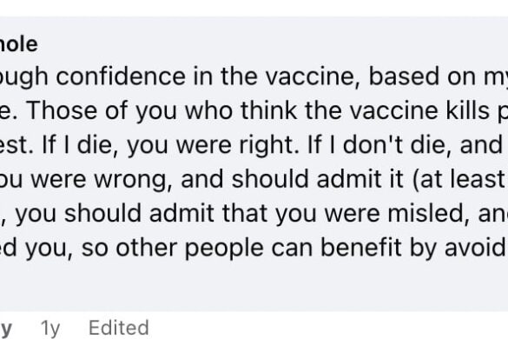
Task: Click the comment line mentioning "confidence in the vaccine"
Action: pyautogui.click(x=254, y=76)
